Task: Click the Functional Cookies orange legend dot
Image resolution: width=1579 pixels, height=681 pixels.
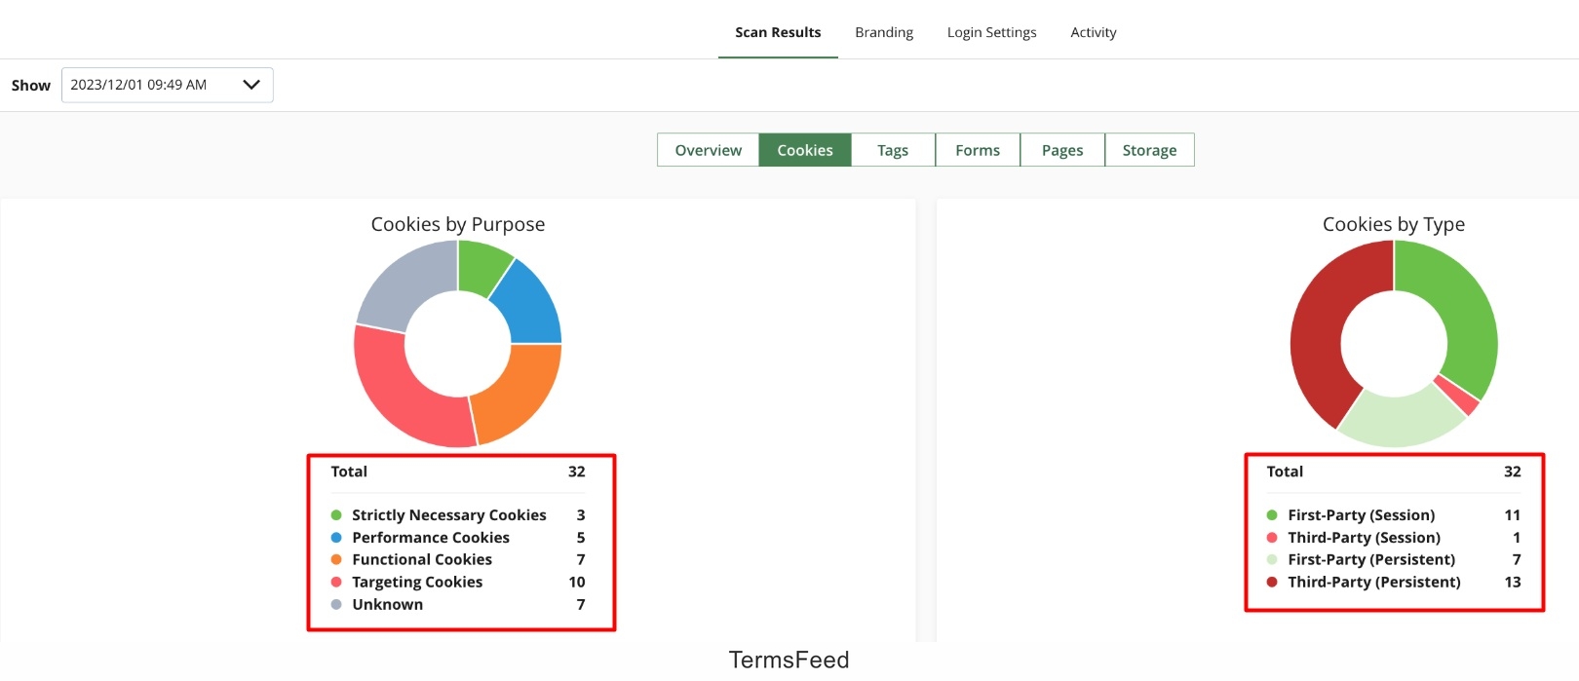Action: pyautogui.click(x=336, y=560)
